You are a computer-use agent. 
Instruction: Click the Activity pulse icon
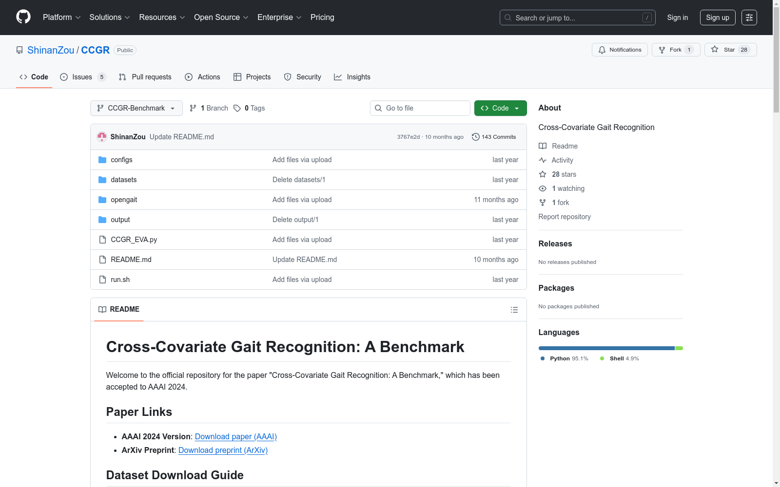(543, 160)
